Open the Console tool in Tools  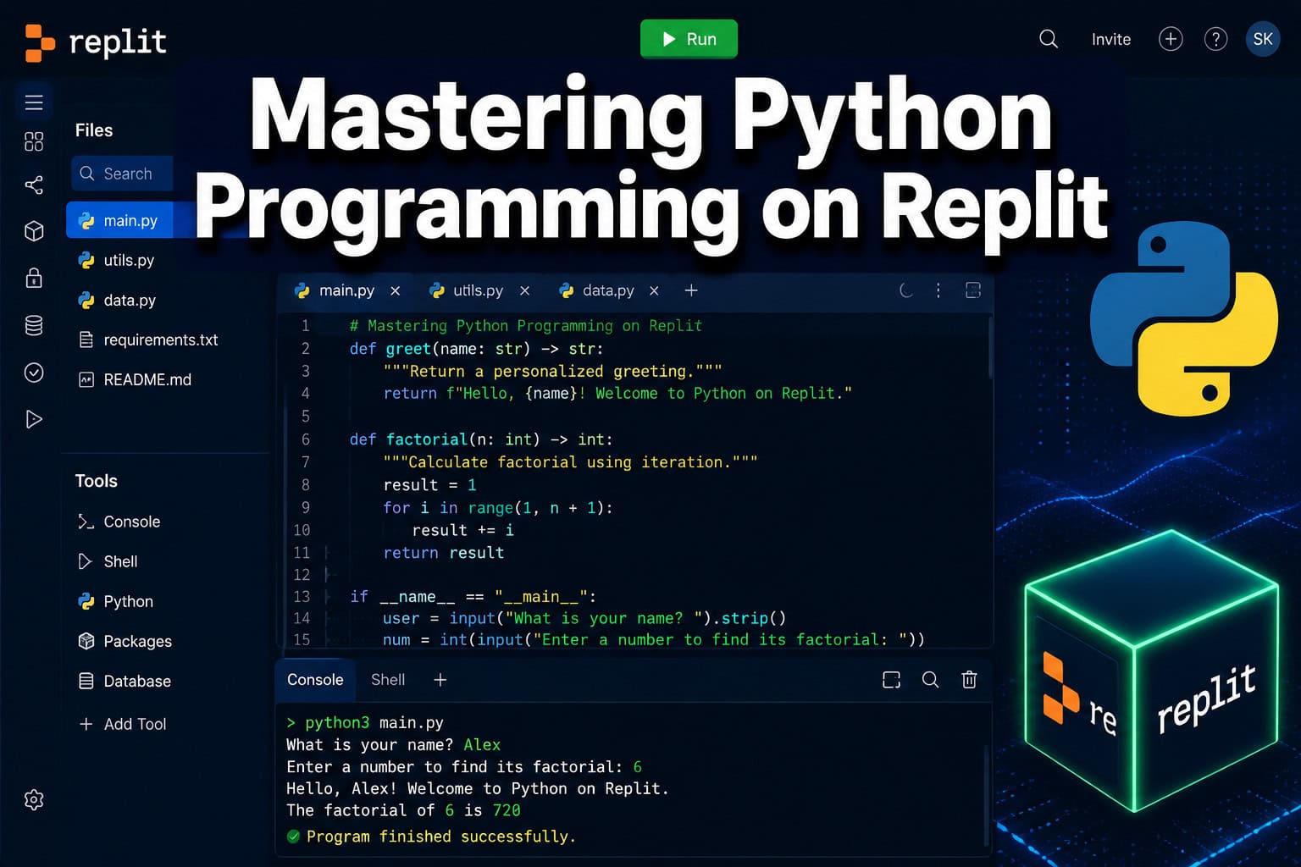(x=119, y=522)
